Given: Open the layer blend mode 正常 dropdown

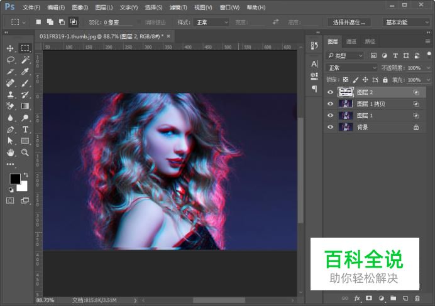Looking at the screenshot, I should (x=345, y=68).
